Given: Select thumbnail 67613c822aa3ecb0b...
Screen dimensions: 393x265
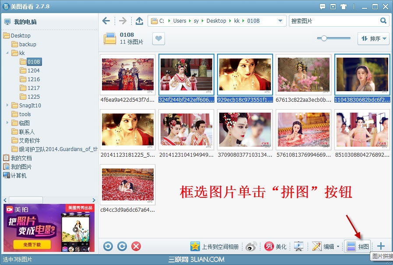Looking at the screenshot, I should tap(304, 75).
